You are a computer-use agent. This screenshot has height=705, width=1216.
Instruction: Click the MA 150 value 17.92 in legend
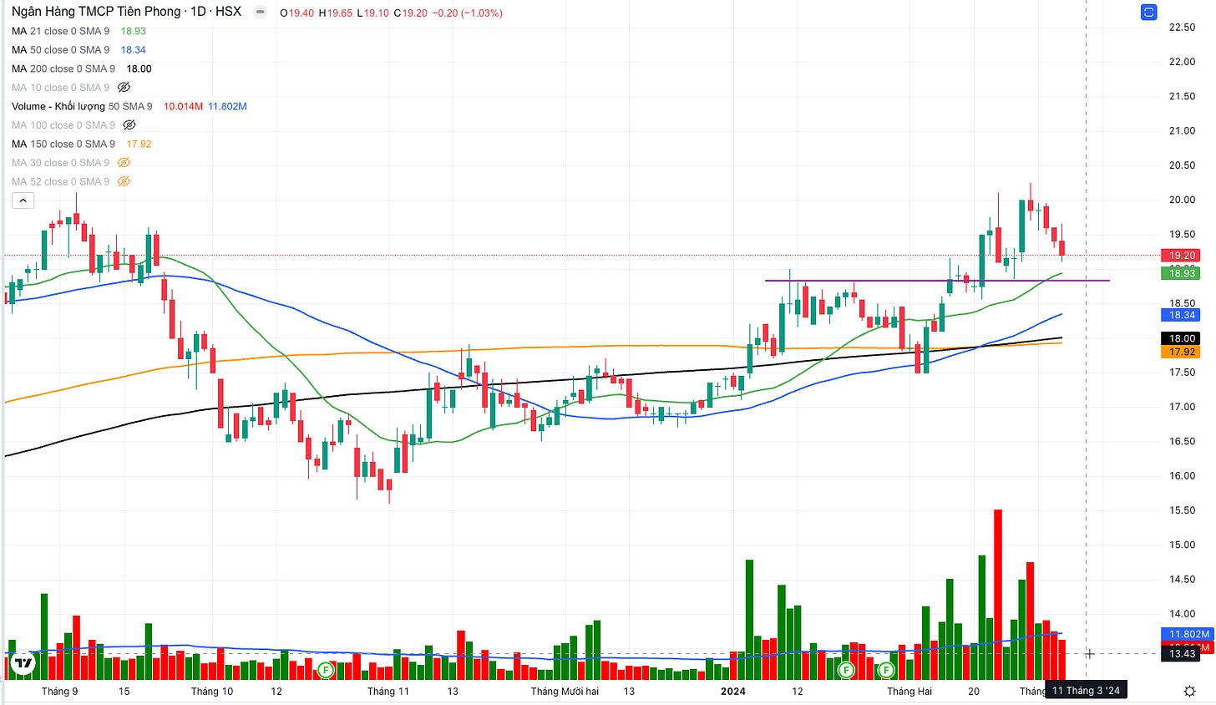pos(139,144)
